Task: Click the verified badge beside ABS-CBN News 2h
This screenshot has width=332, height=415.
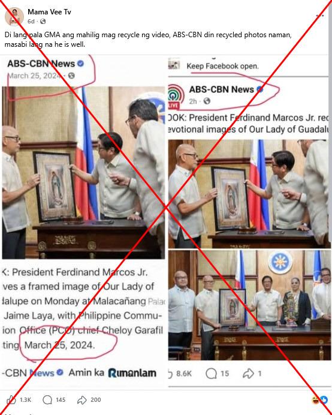Action: coord(259,89)
